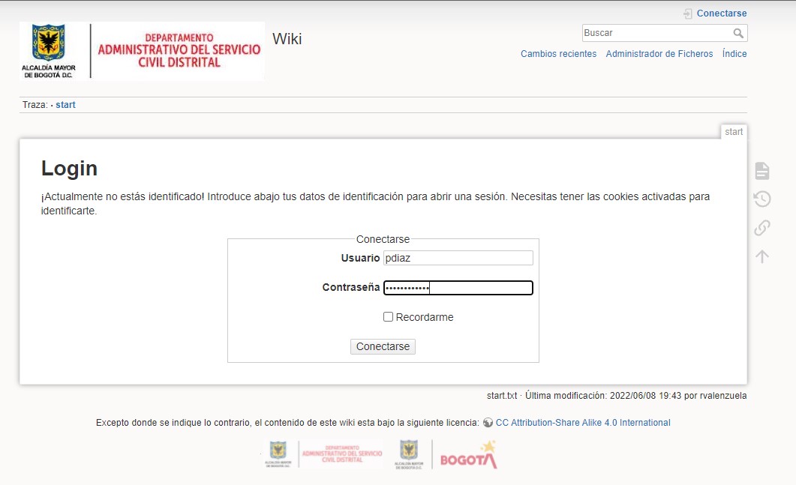Screen dimensions: 796x485
Task: Click the Login heading text
Action: point(69,169)
